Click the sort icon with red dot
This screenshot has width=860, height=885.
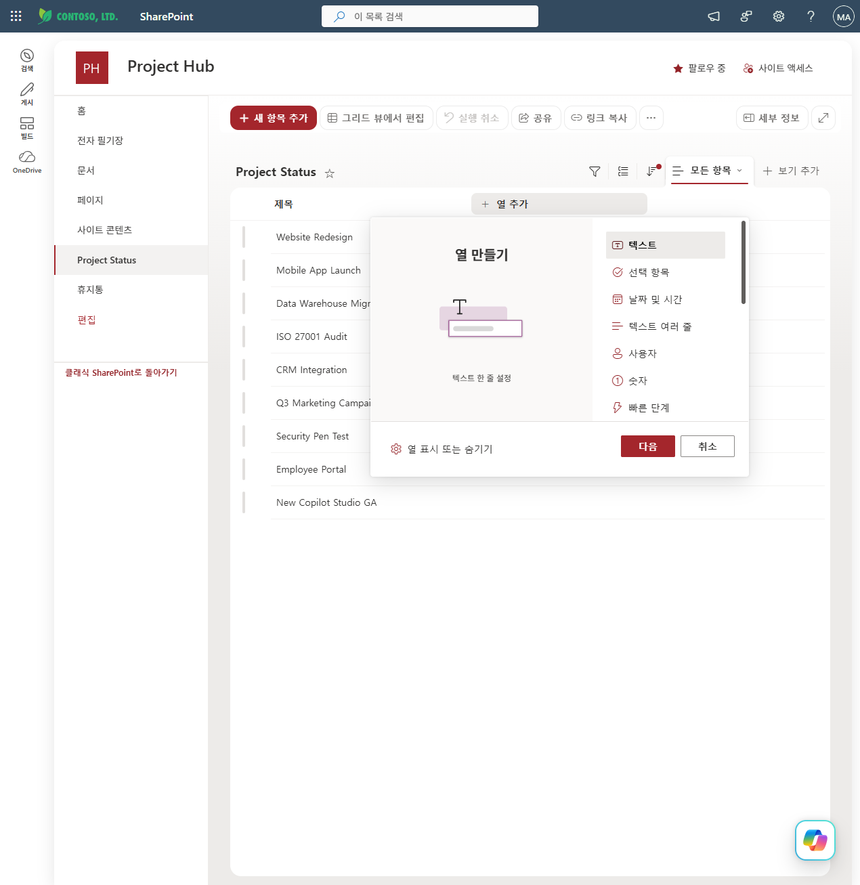coord(652,171)
